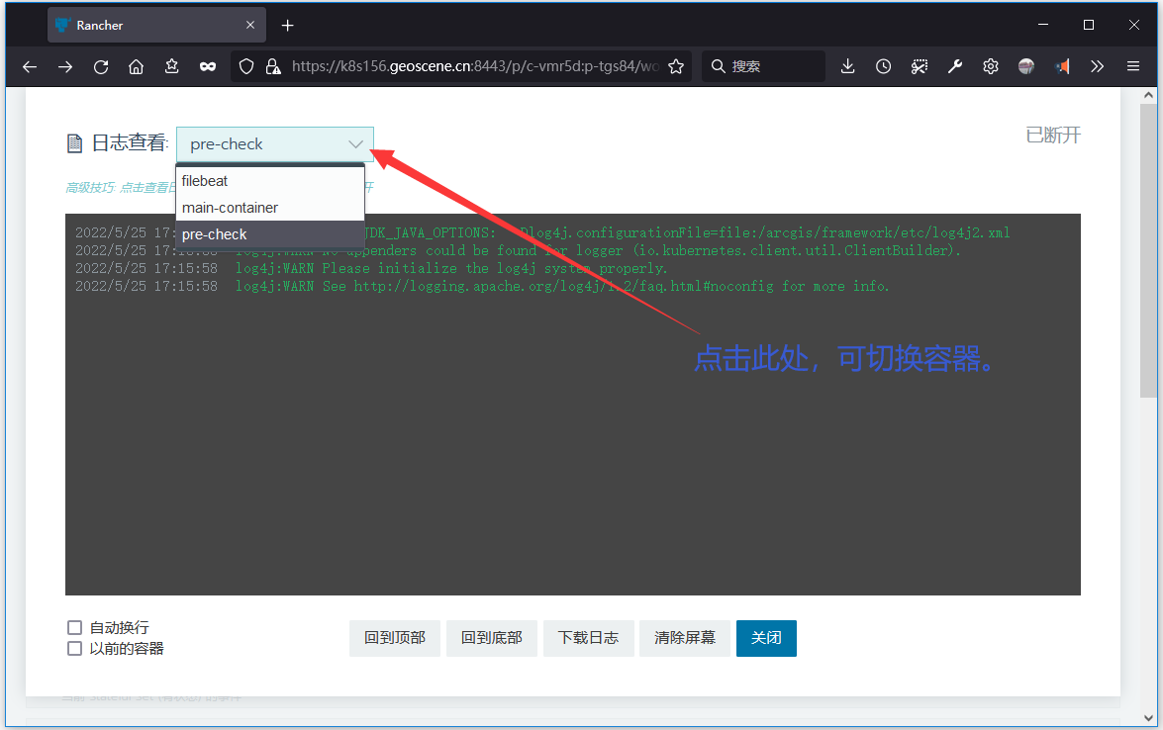
Task: Click the reload page icon
Action: click(x=101, y=66)
